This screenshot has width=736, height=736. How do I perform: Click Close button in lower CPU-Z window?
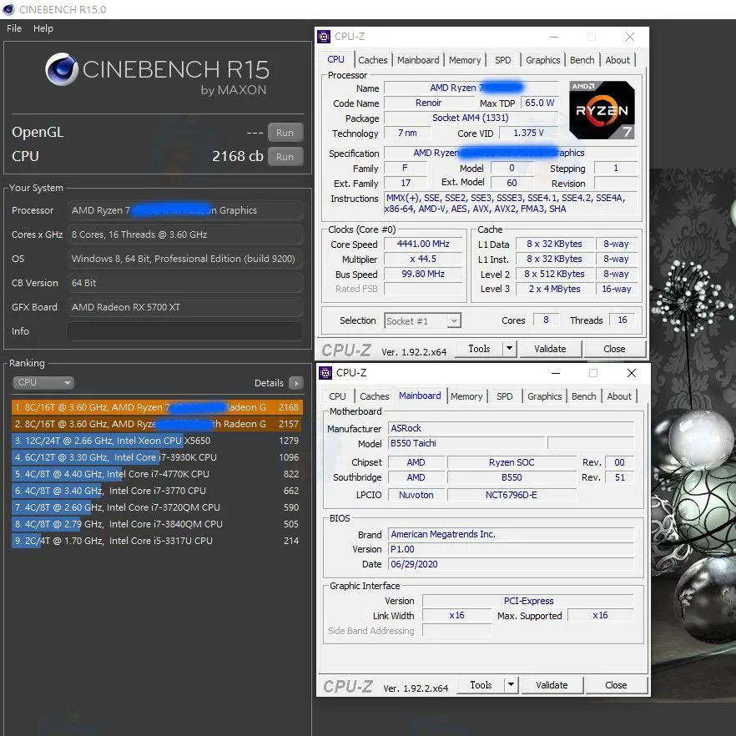pos(616,685)
